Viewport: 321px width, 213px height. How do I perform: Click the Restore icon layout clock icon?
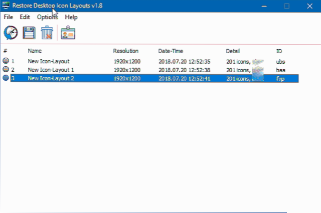(x=11, y=33)
